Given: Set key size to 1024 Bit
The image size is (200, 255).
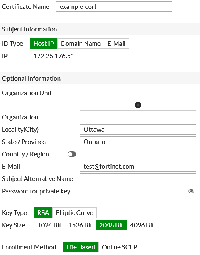Looking at the screenshot, I should 49,225.
